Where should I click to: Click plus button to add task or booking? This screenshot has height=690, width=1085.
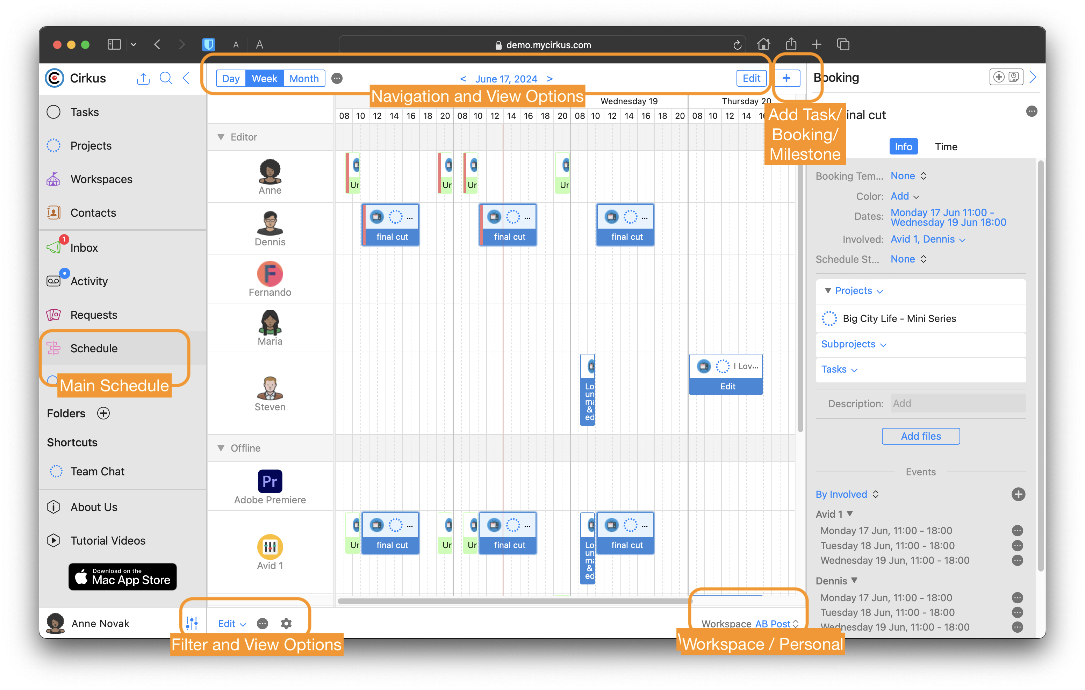[786, 78]
